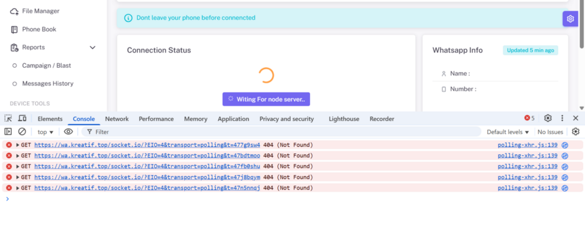
Task: Click AI assistance icon on 47n5nnqj row
Action: pos(565,188)
